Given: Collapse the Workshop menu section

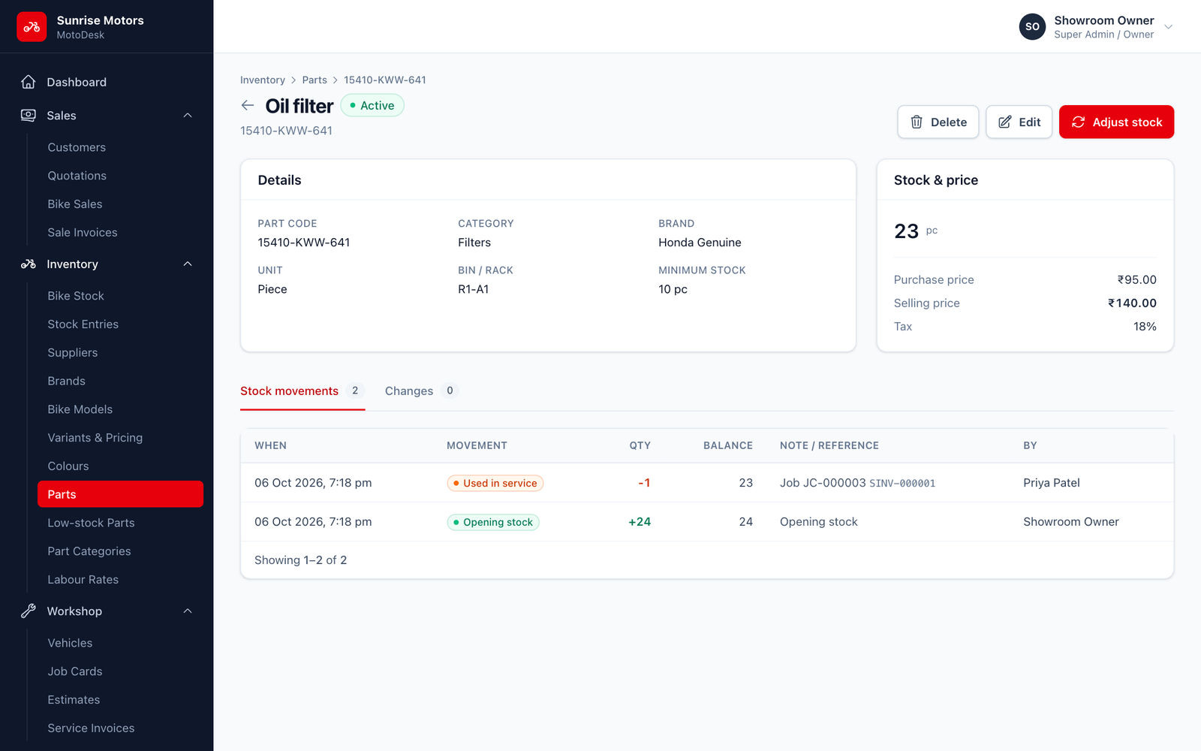Looking at the screenshot, I should [188, 611].
